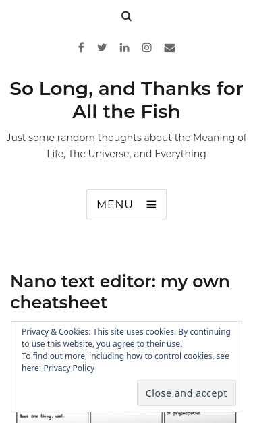253x423 pixels.
Task: Expand the MENU navigation button
Action: (126, 204)
